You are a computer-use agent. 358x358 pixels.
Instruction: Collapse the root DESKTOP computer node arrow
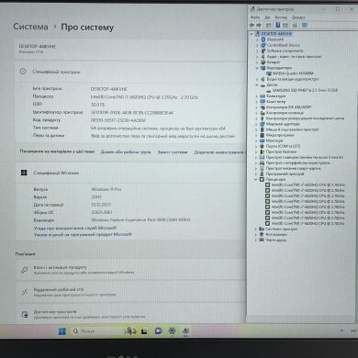click(x=252, y=34)
